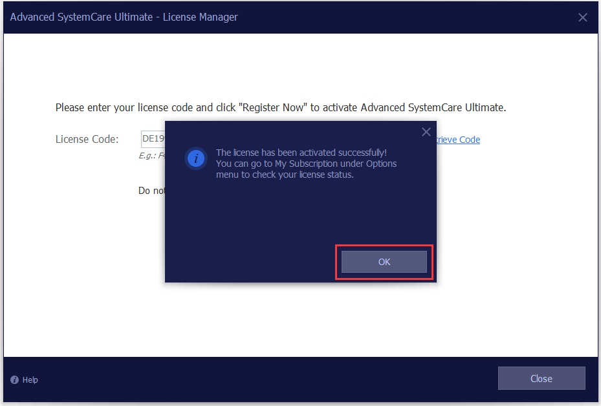This screenshot has width=601, height=406.
Task: Open Help in the bottom bar
Action: pyautogui.click(x=24, y=379)
